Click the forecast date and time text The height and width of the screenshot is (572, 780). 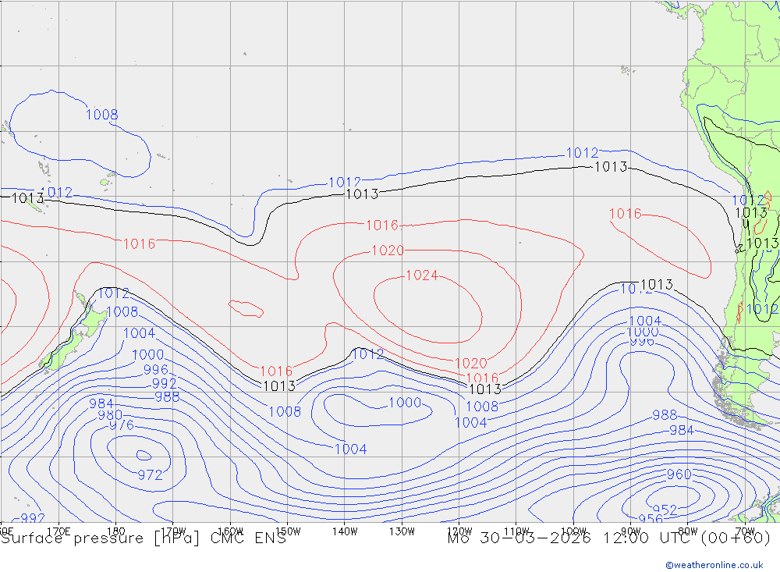[608, 538]
